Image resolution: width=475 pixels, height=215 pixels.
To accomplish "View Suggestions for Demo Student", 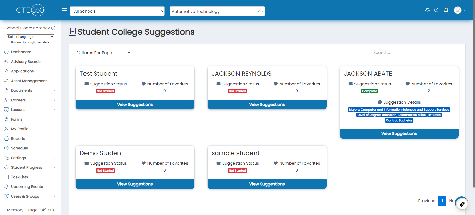I will (135, 184).
